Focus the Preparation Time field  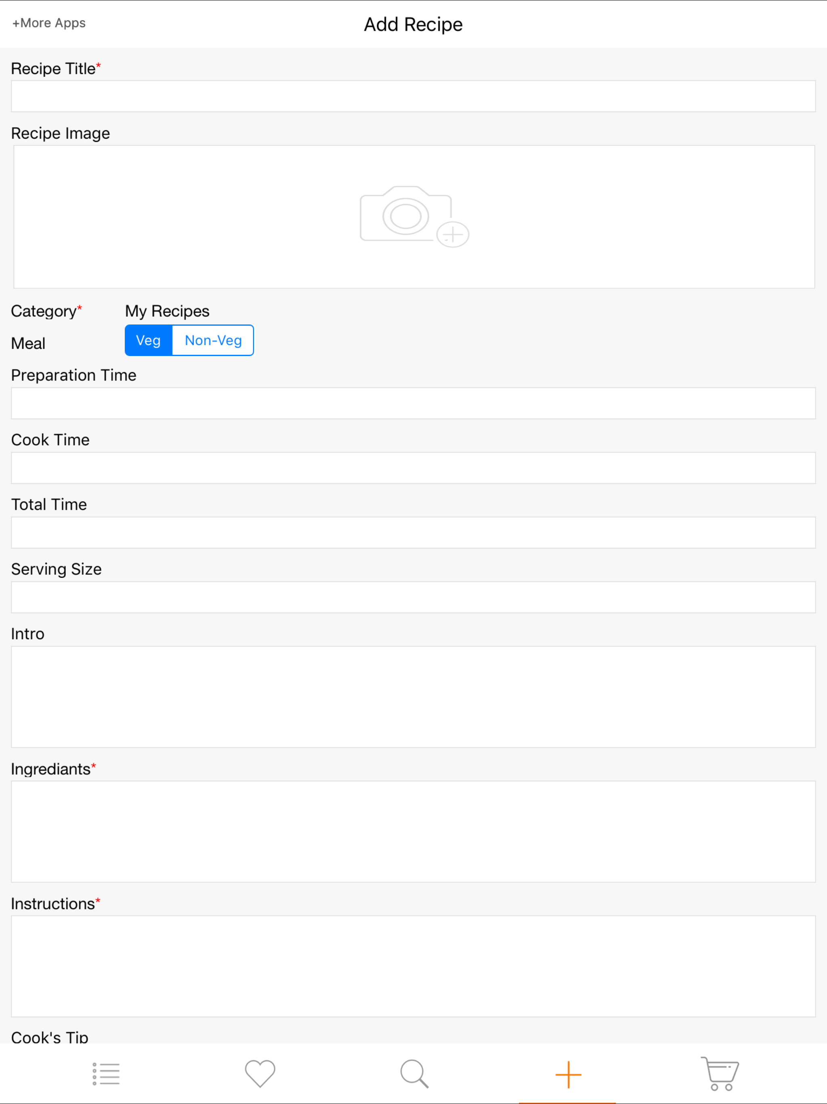click(413, 403)
